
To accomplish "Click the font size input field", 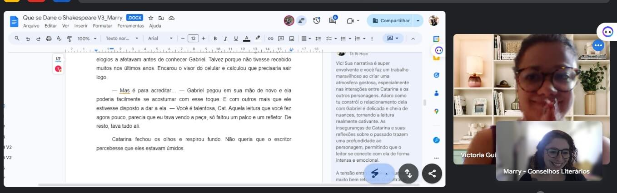I will tap(193, 39).
